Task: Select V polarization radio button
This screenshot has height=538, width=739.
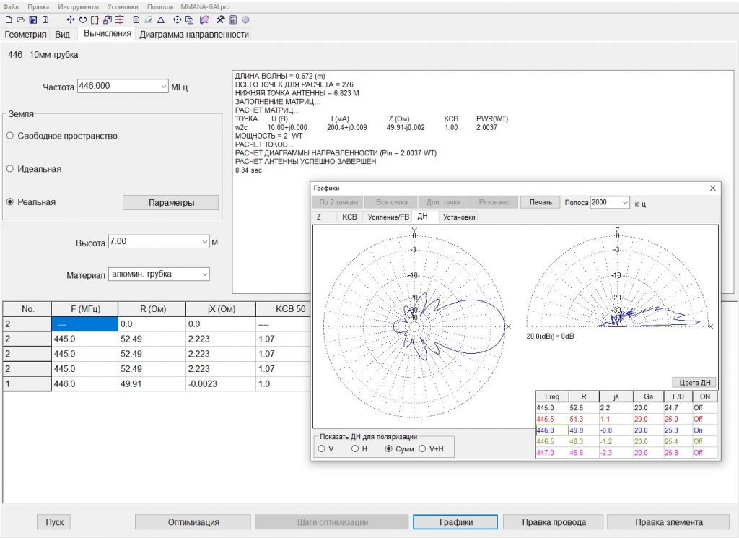Action: coord(320,448)
